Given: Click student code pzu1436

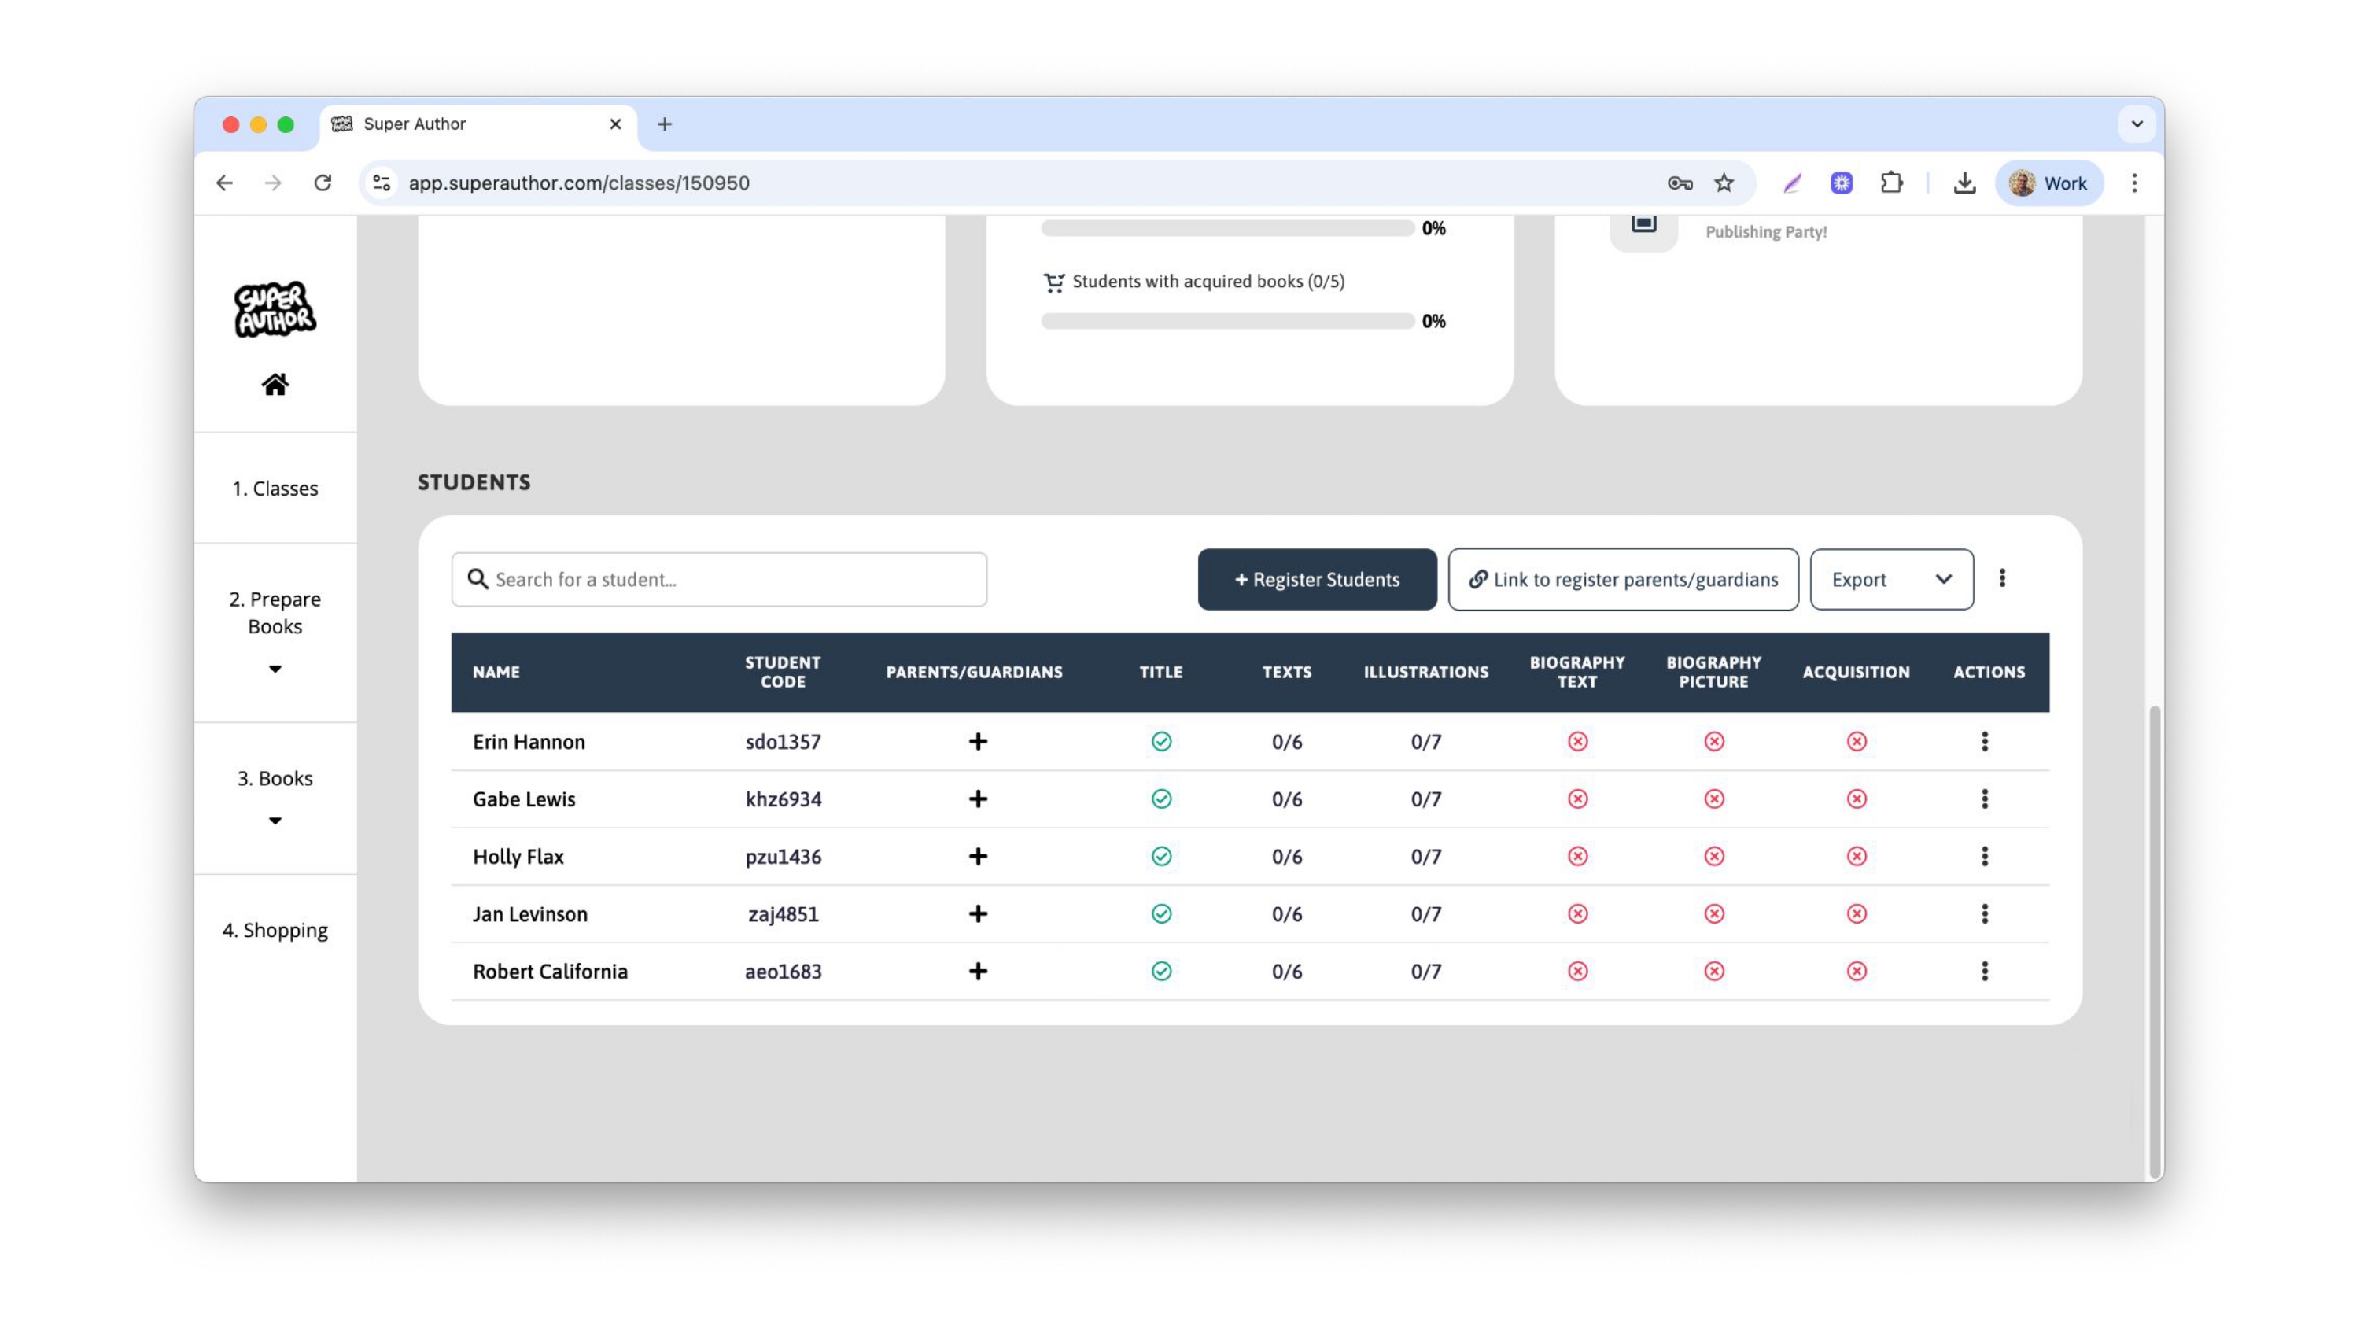Looking at the screenshot, I should pos(784,856).
